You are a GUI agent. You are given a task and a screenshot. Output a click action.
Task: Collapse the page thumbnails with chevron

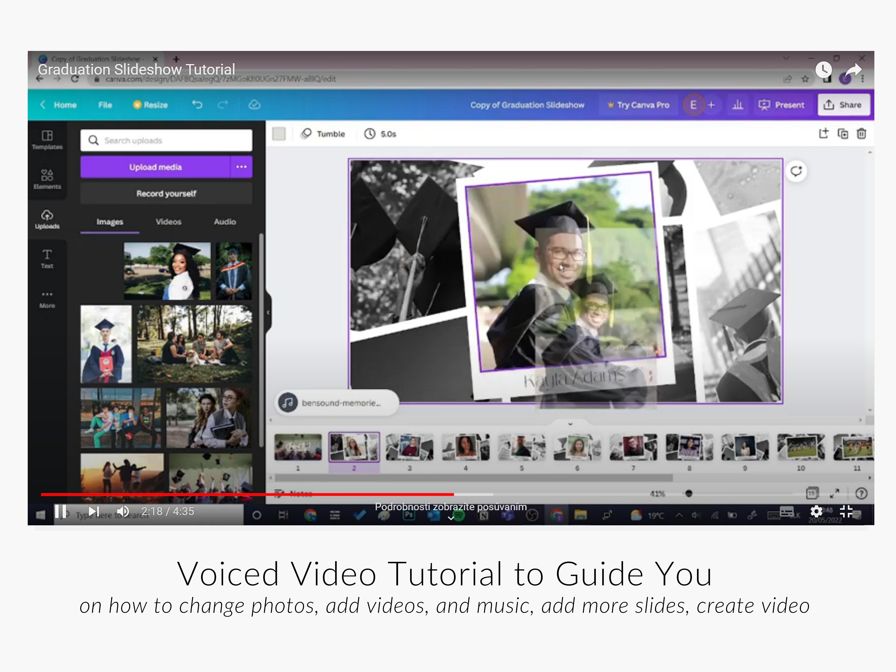click(570, 424)
